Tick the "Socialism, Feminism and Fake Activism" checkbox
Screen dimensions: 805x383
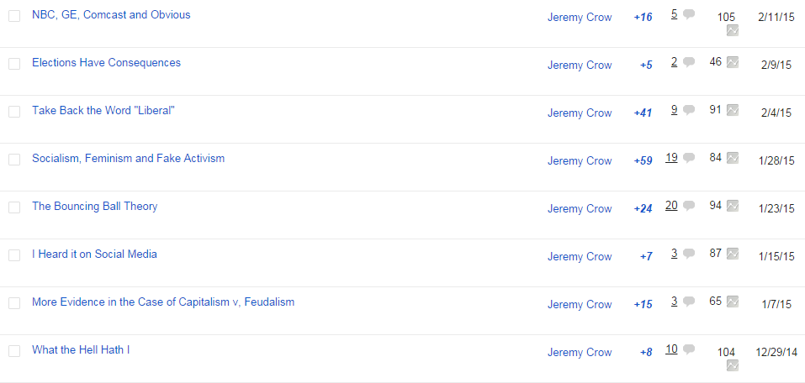[x=14, y=160]
